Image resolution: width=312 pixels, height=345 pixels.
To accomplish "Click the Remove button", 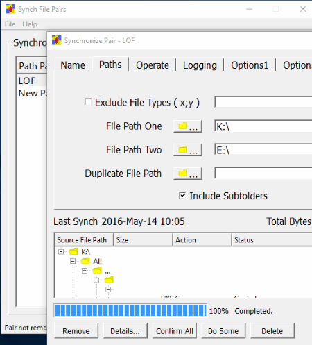I will (76, 331).
